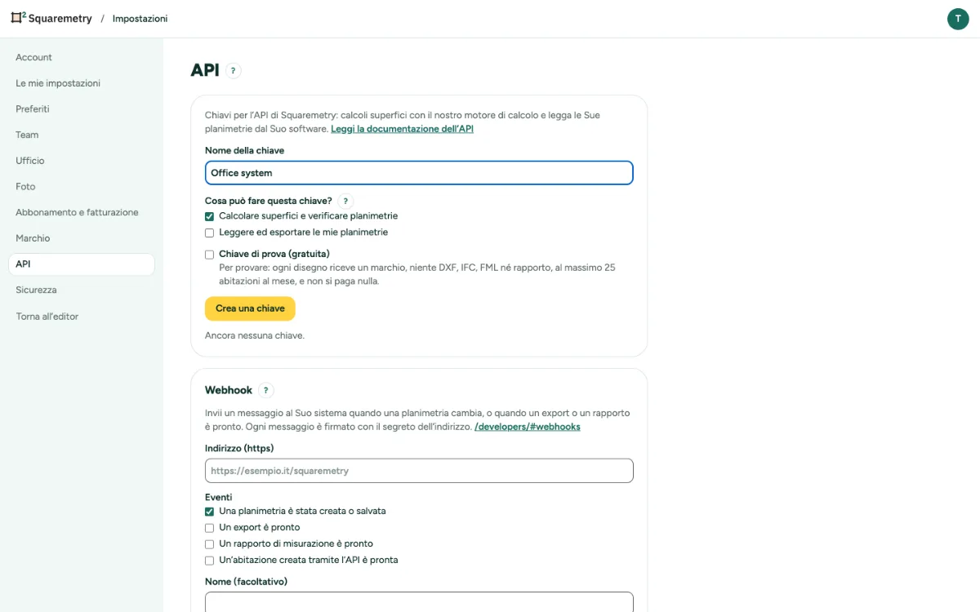Uncheck 'Una planimetria è stata creata o salvata'
This screenshot has width=980, height=612.
[x=210, y=512]
